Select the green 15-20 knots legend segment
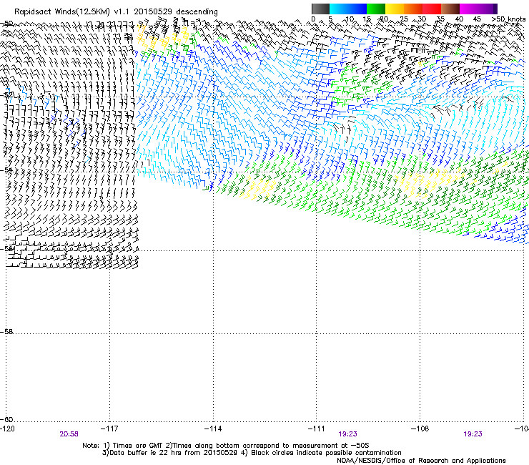Image resolution: width=529 pixels, height=465 pixels. pyautogui.click(x=376, y=9)
